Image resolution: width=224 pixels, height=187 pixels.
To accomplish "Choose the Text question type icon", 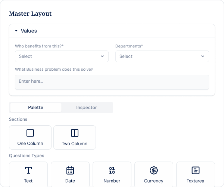I will click(x=28, y=170).
